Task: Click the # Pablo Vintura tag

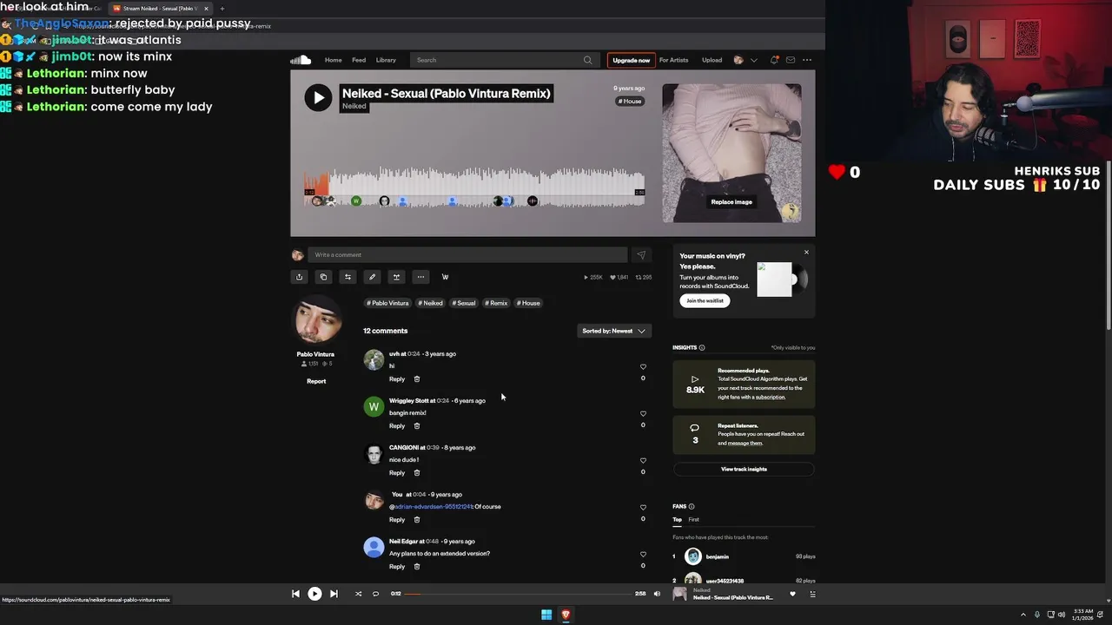Action: tap(387, 303)
